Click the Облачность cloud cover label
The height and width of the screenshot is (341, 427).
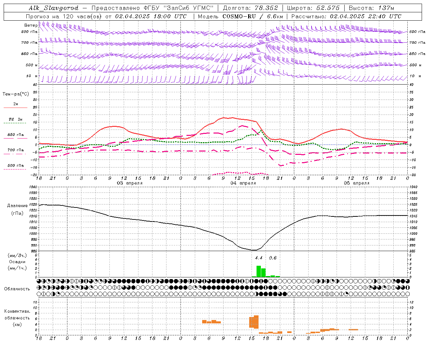point(17,289)
